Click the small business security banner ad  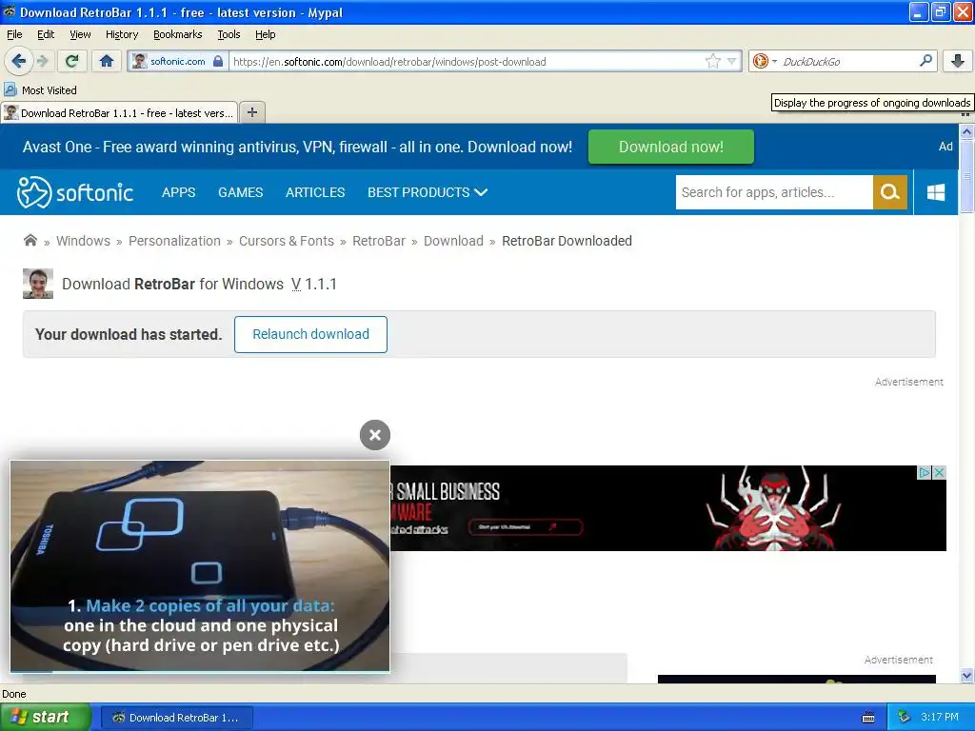pyautogui.click(x=668, y=508)
